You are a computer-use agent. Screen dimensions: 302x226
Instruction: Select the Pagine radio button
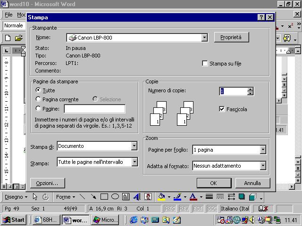coord(38,108)
